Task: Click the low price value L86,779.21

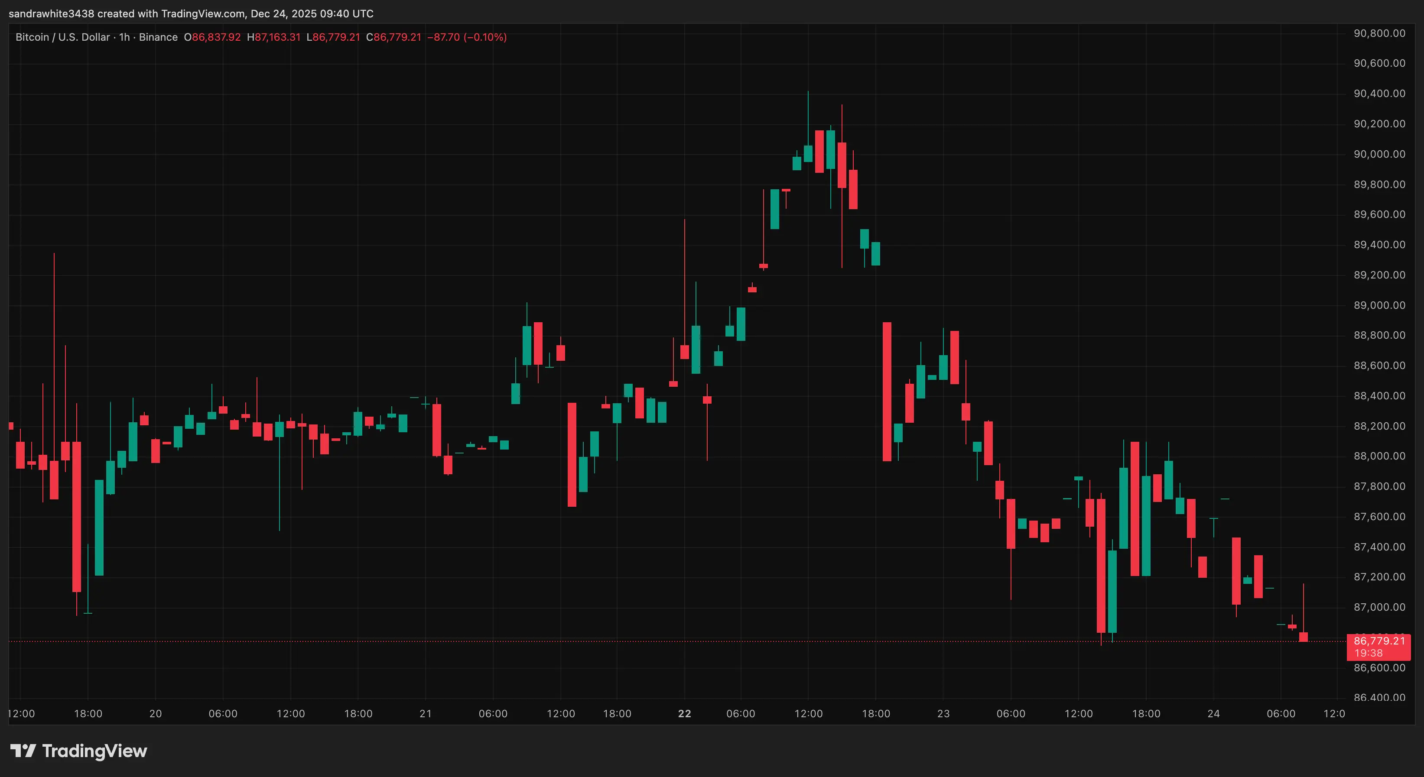Action: pyautogui.click(x=334, y=37)
